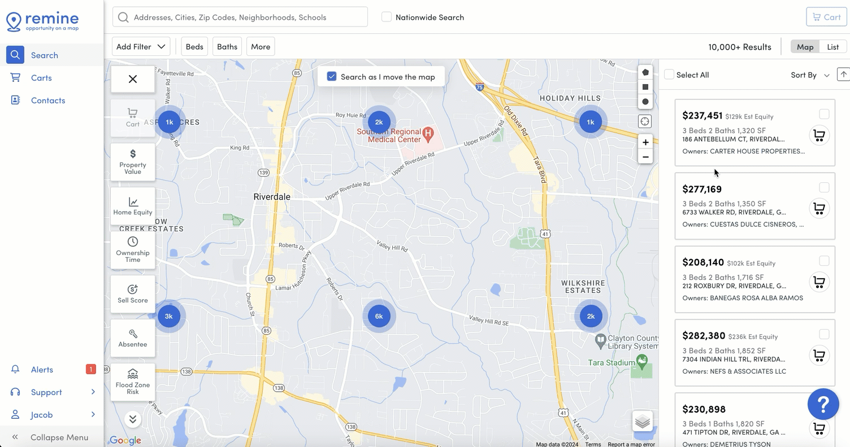Open the Baths filter

point(227,47)
